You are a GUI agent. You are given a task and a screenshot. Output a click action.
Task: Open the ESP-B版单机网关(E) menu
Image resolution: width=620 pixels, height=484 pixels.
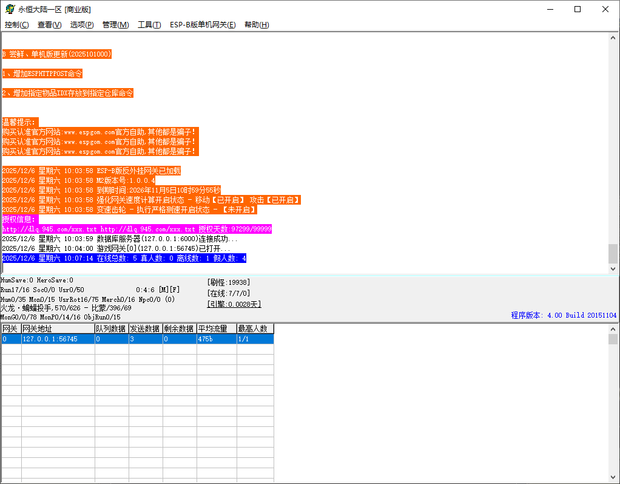tap(203, 25)
